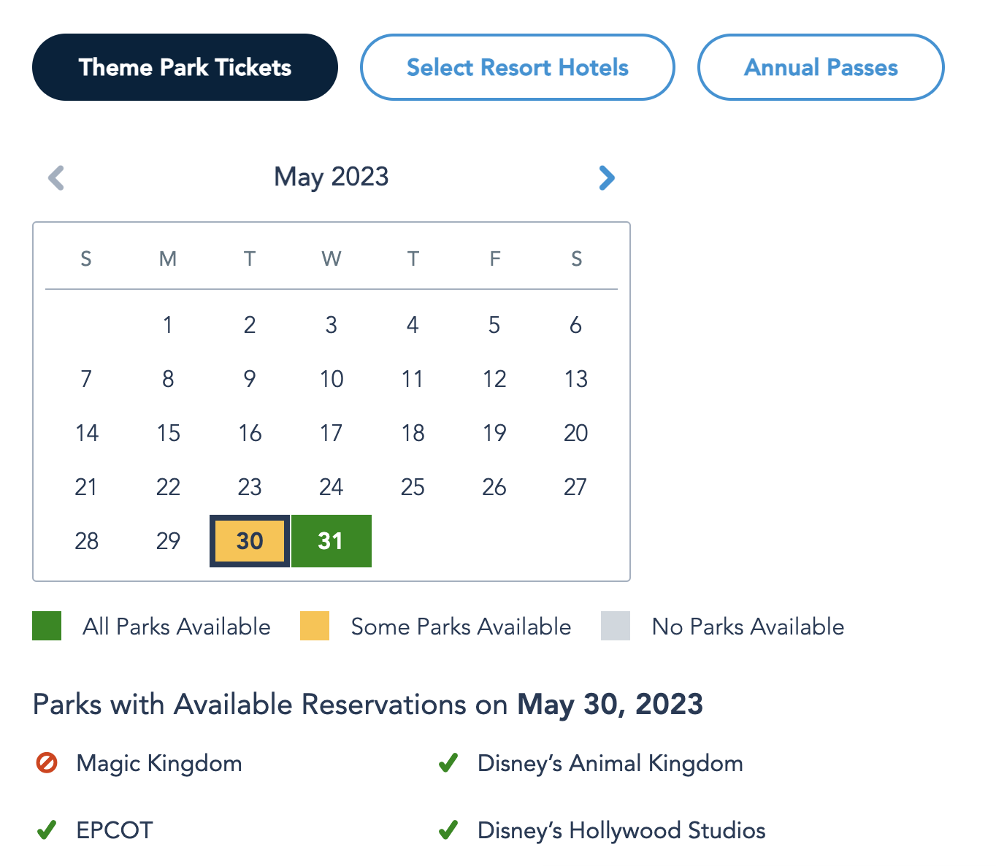Image resolution: width=996 pixels, height=866 pixels.
Task: Click the gray No Parks Available swatch
Action: 616,626
